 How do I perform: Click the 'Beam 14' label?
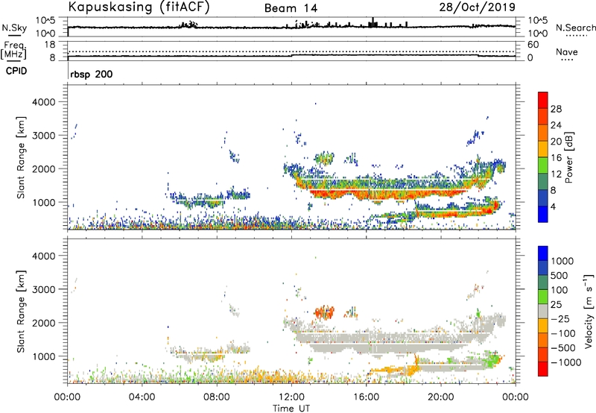[291, 8]
